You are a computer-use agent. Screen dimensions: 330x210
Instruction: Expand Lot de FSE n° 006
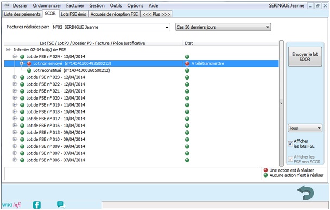tap(15, 160)
